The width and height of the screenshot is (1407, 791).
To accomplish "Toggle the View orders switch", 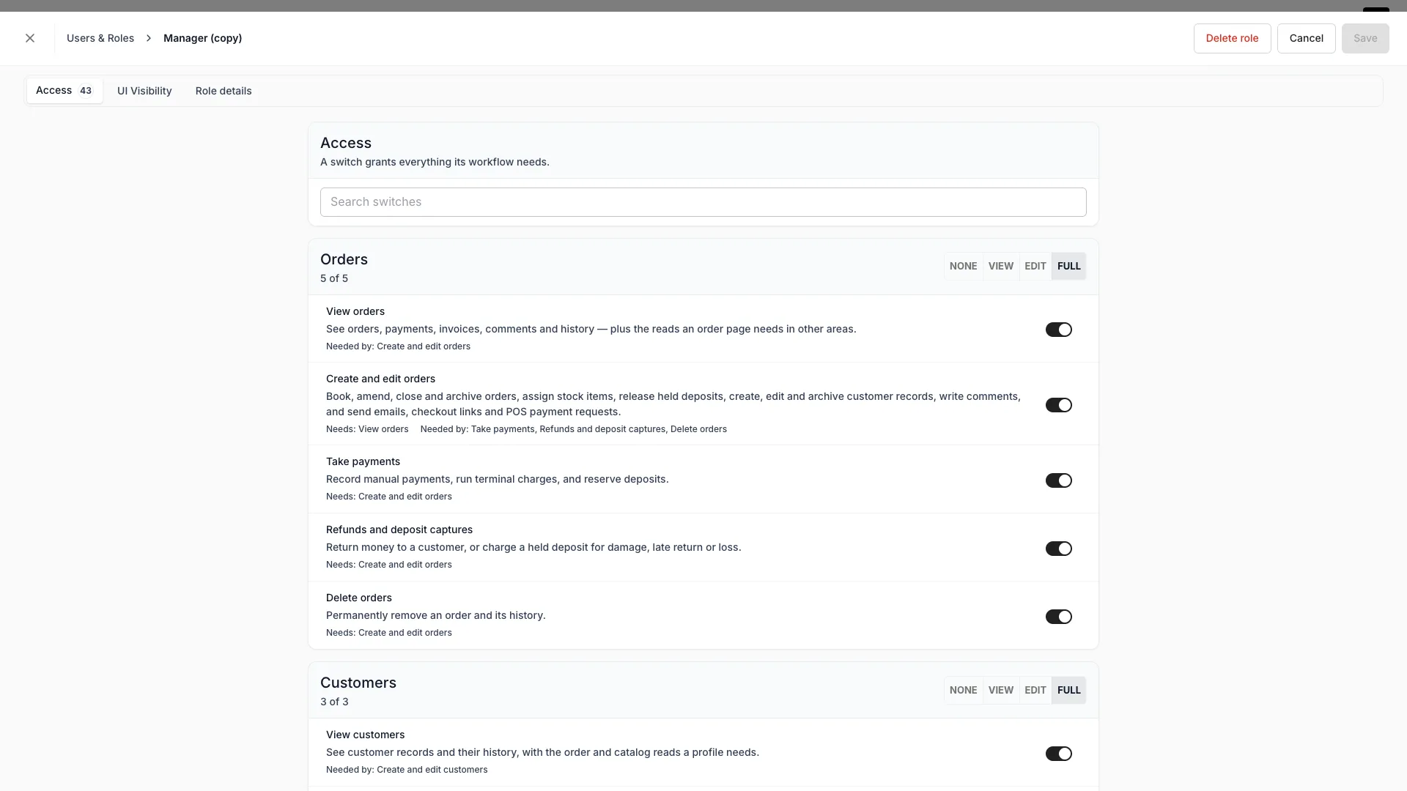I will 1058,330.
